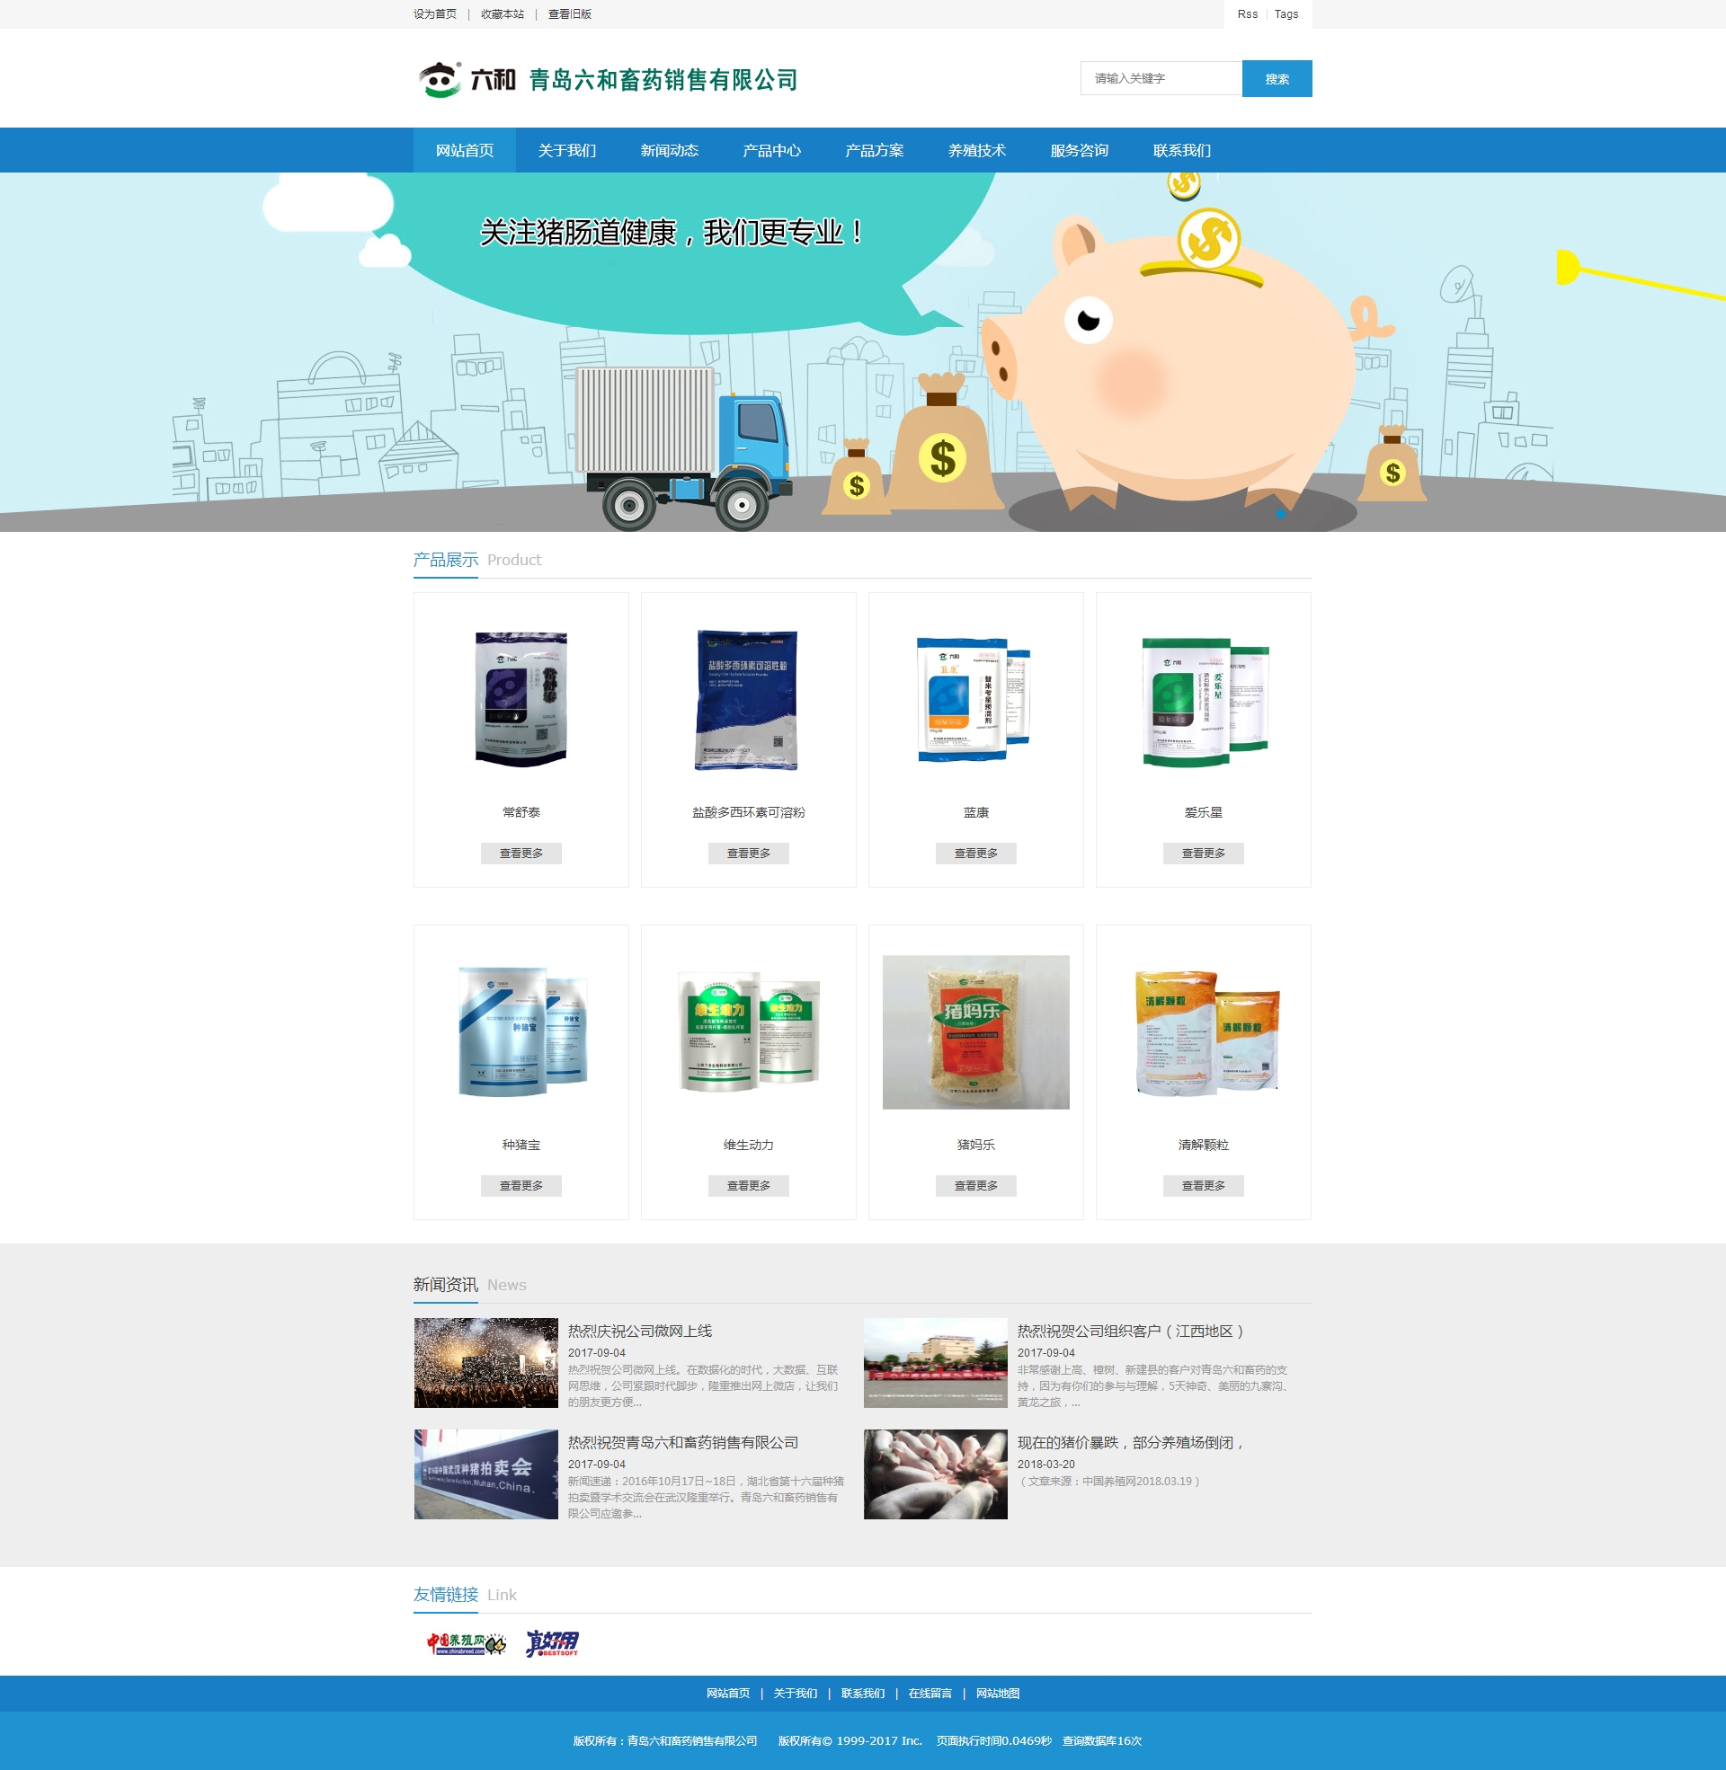Click footer 关于我们 link
The image size is (1726, 1770).
[x=796, y=1693]
